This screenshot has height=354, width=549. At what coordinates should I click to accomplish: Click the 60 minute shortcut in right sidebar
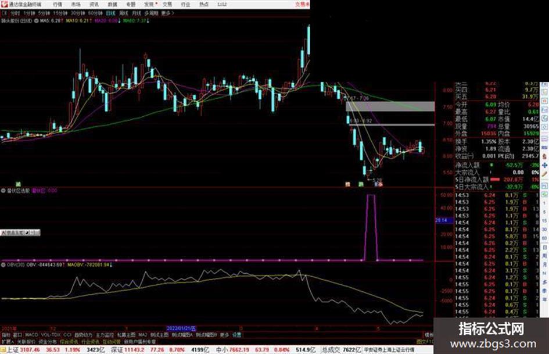click(x=544, y=238)
